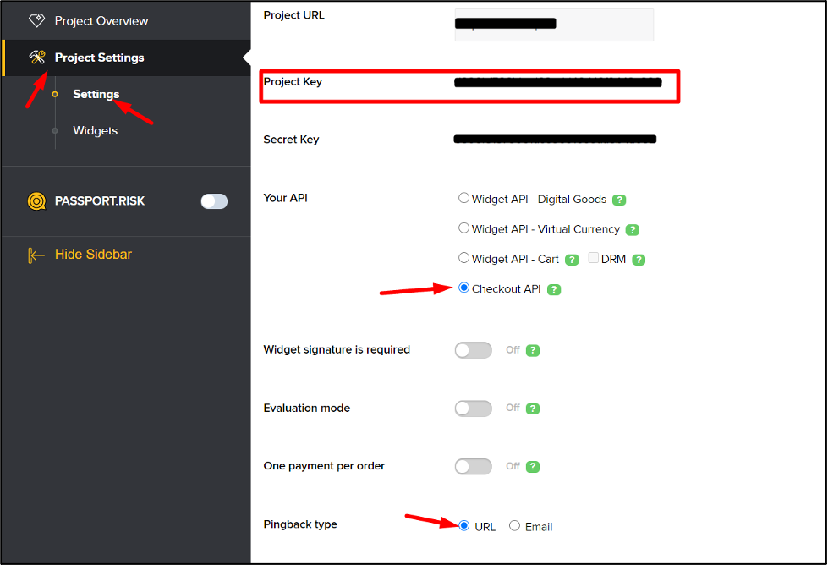Open help icon next to Checkout API

[554, 289]
